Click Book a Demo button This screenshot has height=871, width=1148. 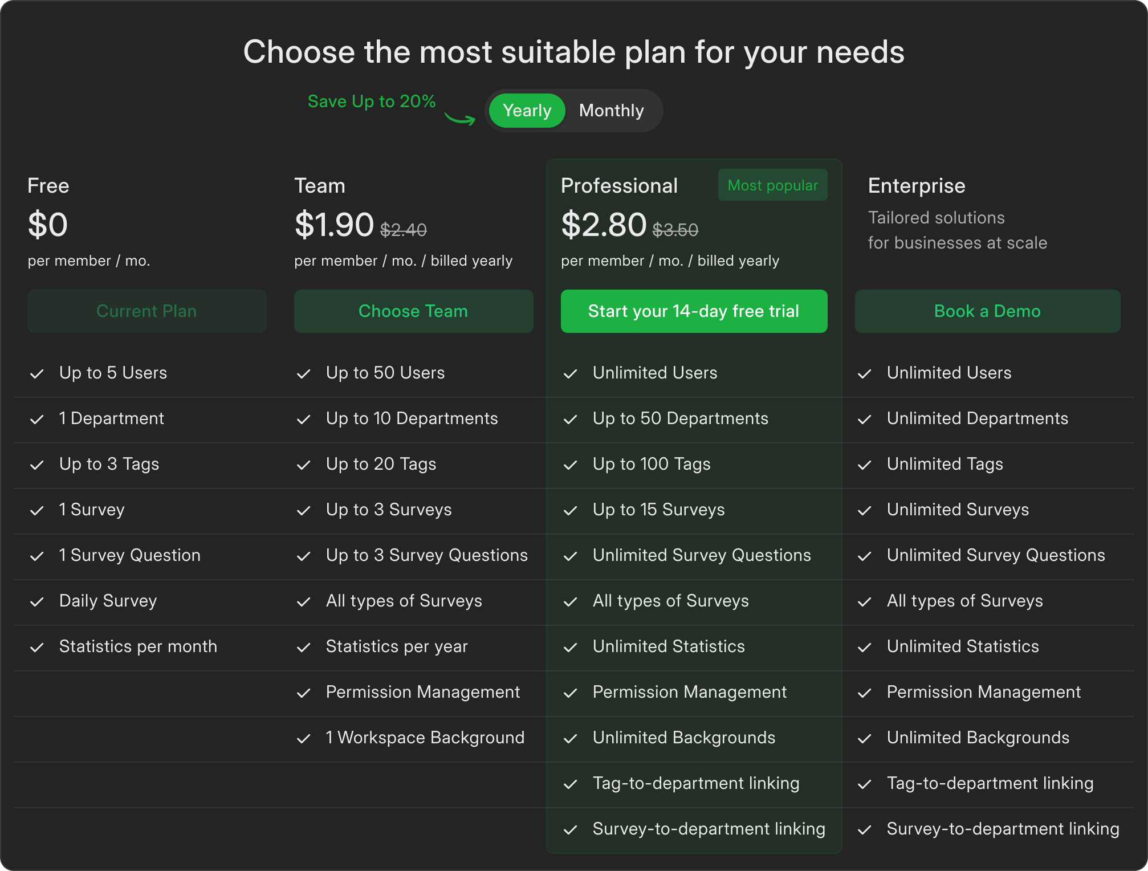pos(987,311)
